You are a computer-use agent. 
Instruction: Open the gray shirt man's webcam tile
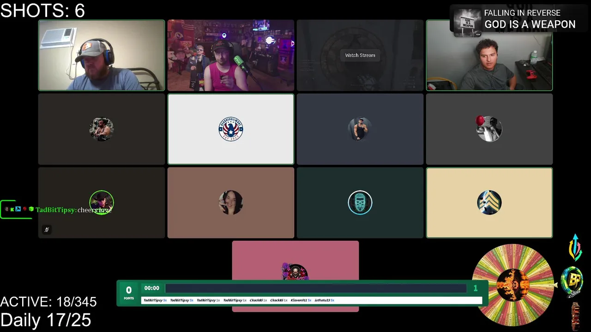489,55
